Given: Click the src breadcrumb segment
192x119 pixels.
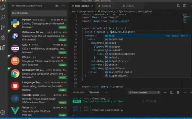Looking at the screenshot, I should 74,11.
